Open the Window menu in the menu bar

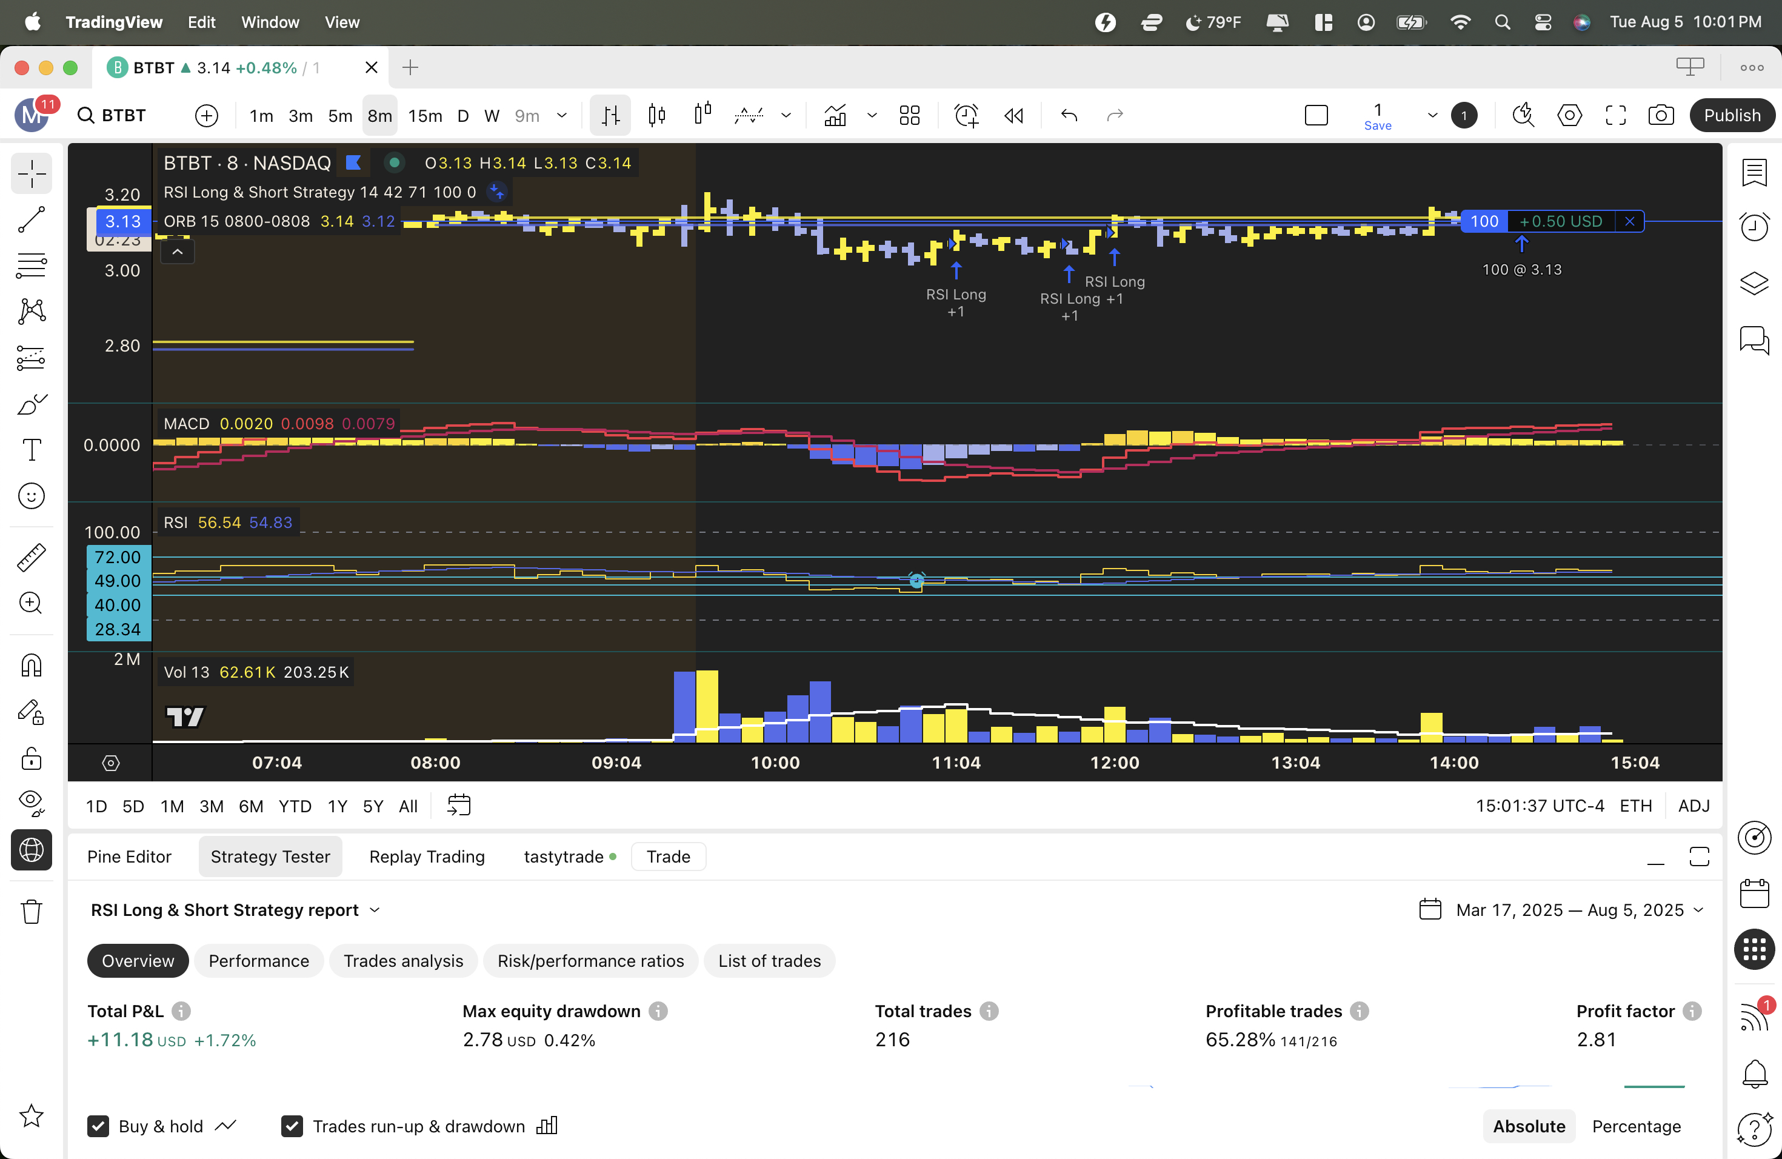tap(270, 22)
